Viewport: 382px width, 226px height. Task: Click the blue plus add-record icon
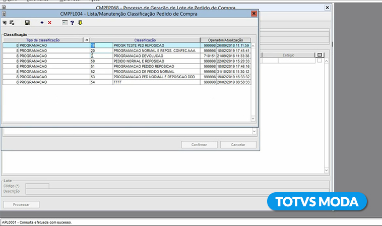(x=42, y=23)
